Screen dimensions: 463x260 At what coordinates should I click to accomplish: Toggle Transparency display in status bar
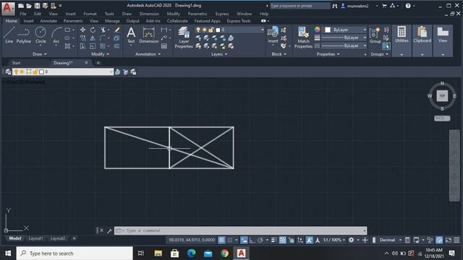pos(283,240)
